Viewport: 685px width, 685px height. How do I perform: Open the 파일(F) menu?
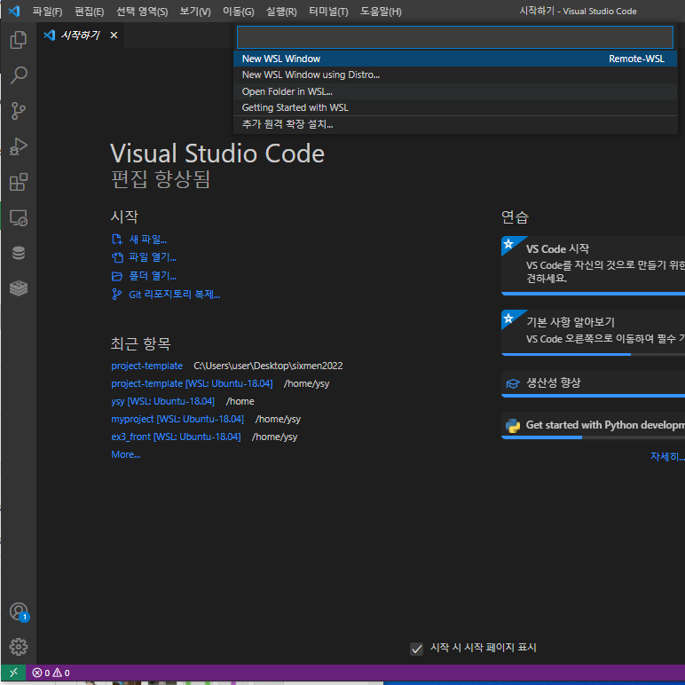(47, 12)
